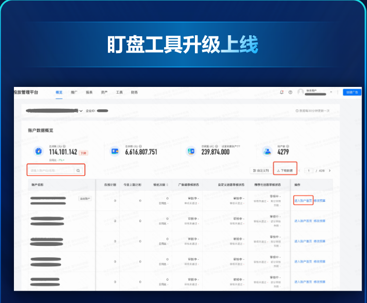Image resolution: width=367 pixels, height=303 pixels.
Task: Focus the account ID/name search input
Action: pos(51,170)
